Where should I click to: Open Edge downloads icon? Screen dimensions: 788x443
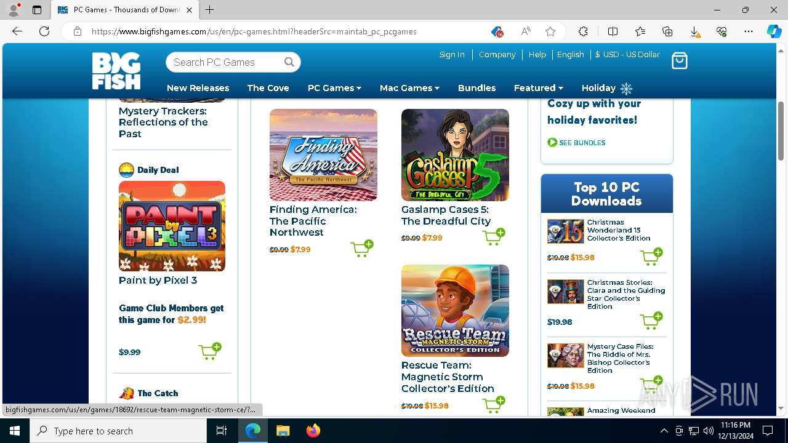pyautogui.click(x=694, y=31)
